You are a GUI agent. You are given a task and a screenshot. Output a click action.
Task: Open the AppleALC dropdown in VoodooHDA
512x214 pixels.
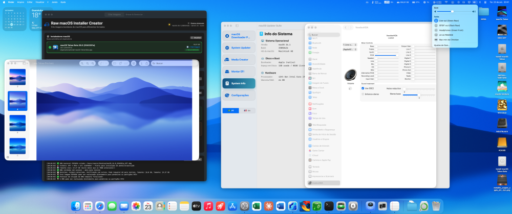pyautogui.click(x=350, y=50)
